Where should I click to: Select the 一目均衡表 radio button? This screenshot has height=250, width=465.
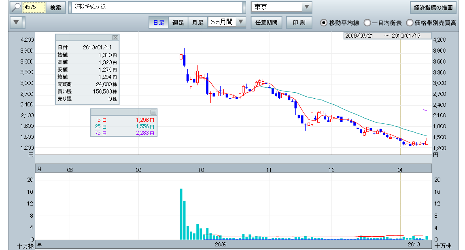[367, 23]
